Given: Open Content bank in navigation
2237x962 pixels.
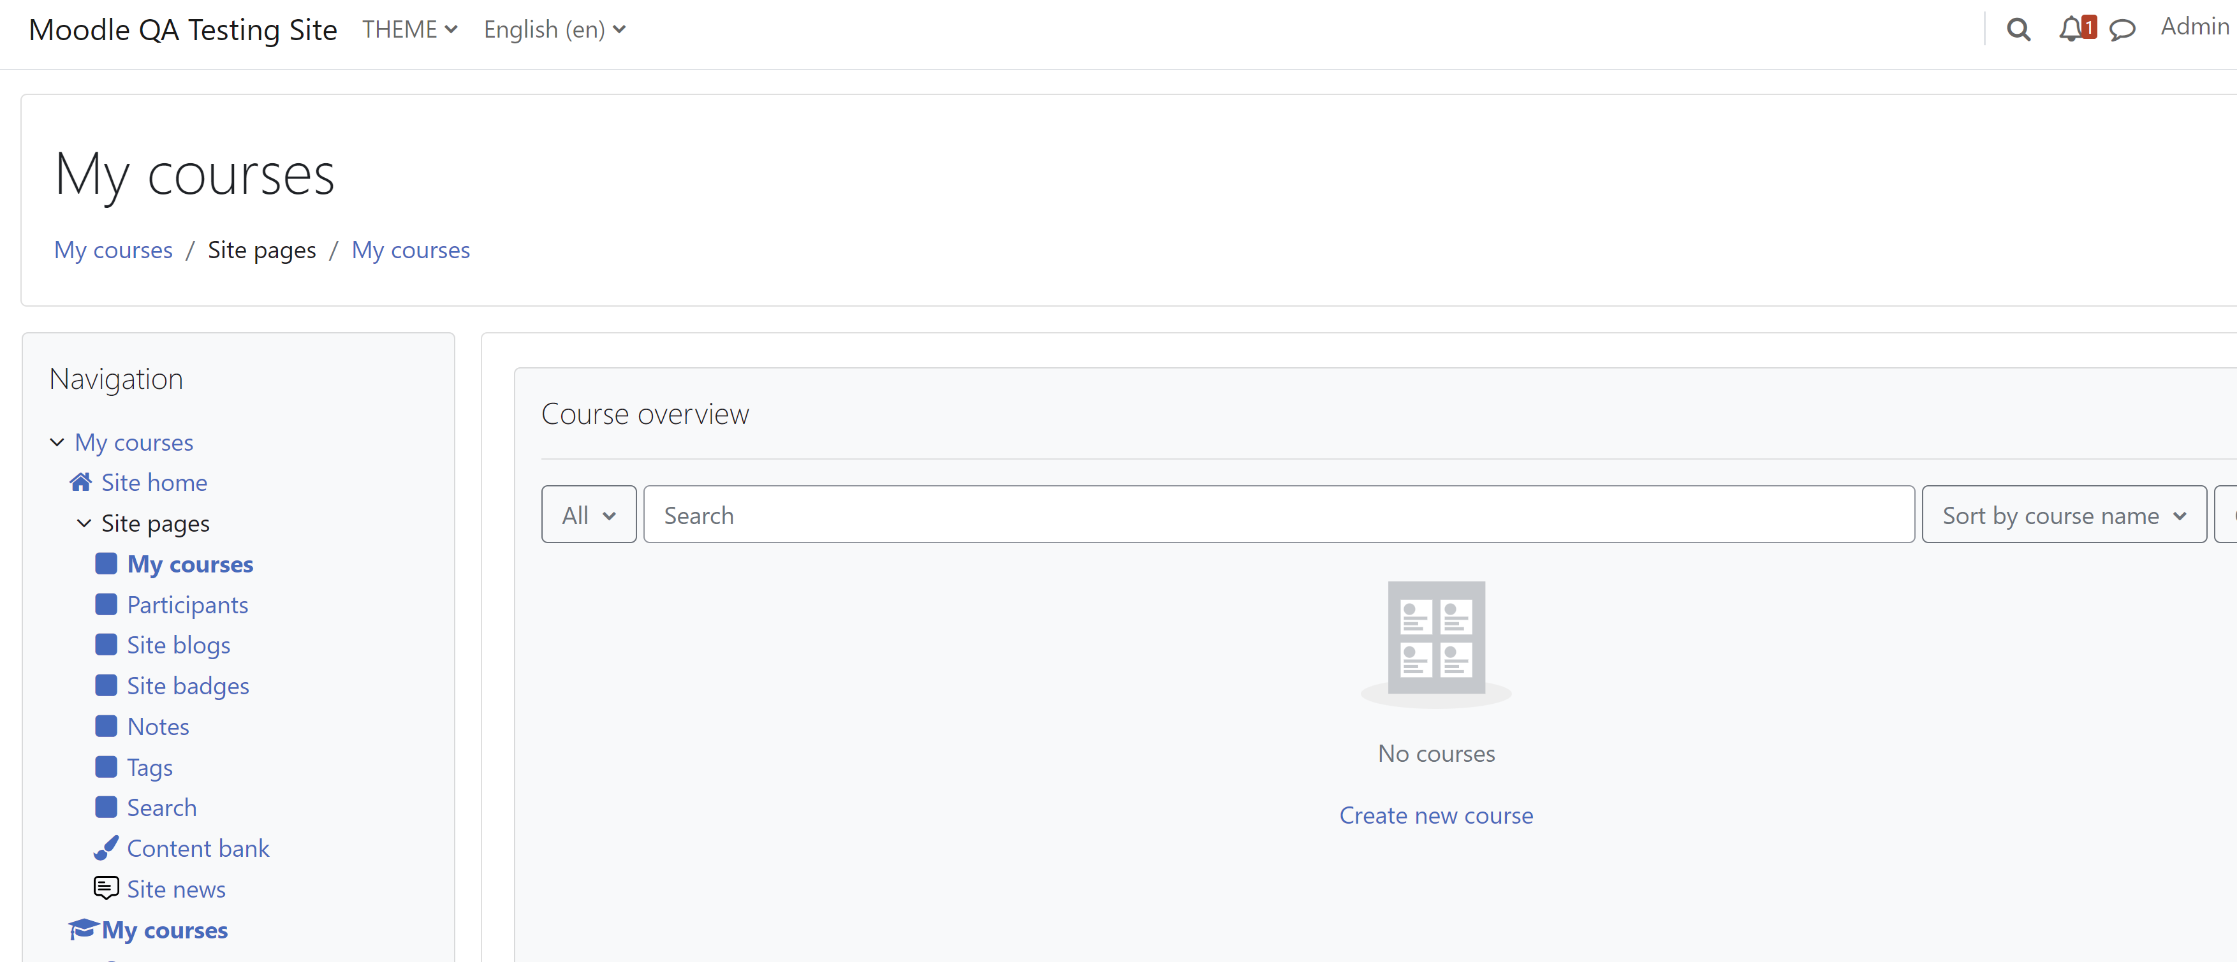Looking at the screenshot, I should (x=198, y=849).
